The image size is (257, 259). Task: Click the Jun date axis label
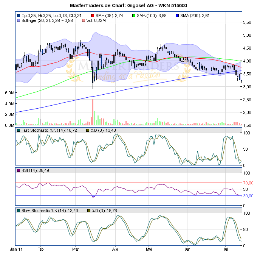(x=187, y=249)
